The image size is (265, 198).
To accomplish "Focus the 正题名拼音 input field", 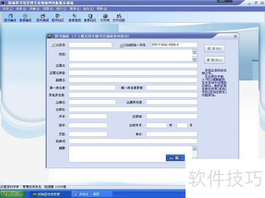I will tap(133, 73).
